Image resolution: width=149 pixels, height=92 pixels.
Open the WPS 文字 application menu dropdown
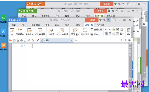[26, 20]
